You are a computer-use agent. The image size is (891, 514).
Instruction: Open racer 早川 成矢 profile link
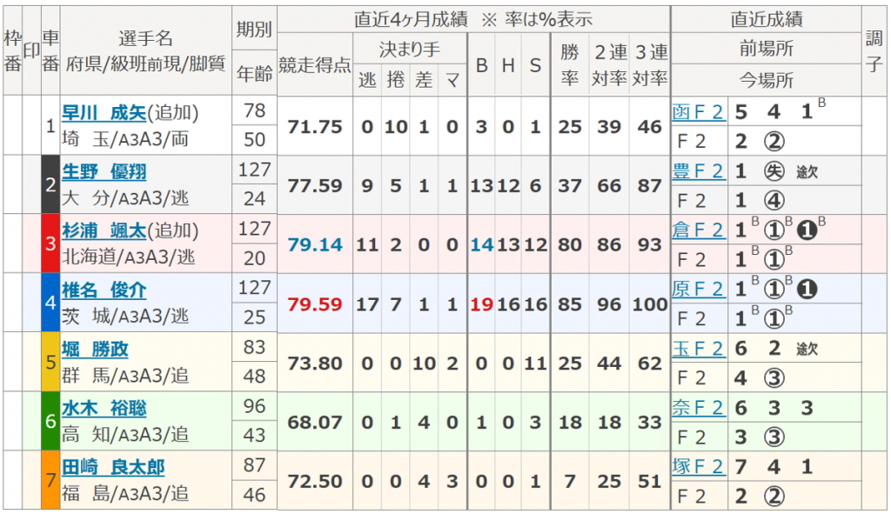pos(104,111)
